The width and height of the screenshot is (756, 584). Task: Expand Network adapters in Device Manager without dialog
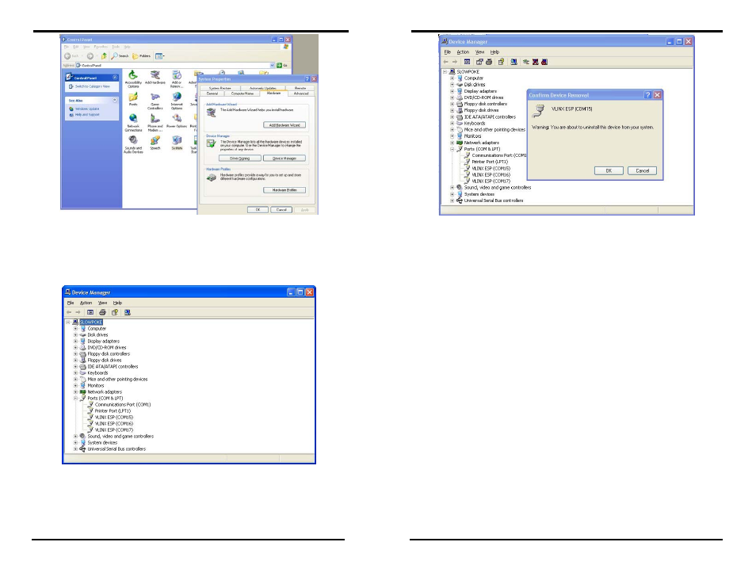click(76, 392)
